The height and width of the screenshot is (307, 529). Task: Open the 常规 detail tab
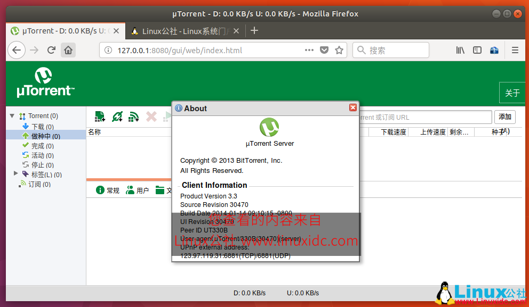pos(108,190)
